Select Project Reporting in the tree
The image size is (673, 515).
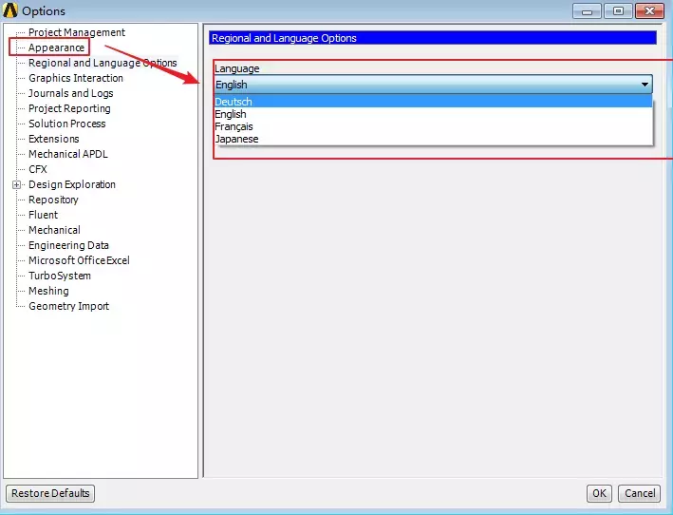pyautogui.click(x=69, y=108)
